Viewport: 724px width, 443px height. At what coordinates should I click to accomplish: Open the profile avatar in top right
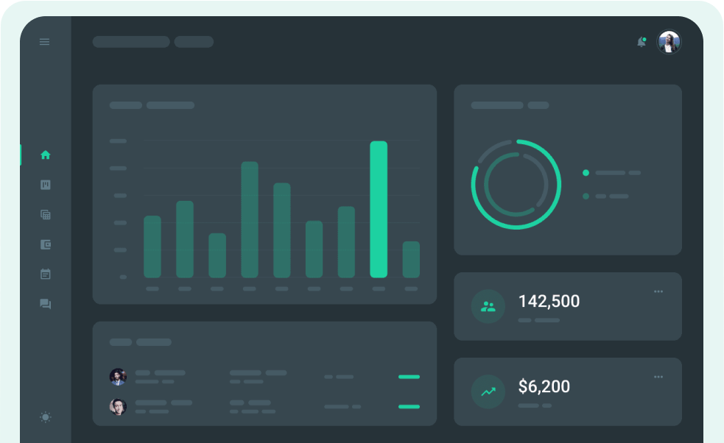click(x=669, y=42)
